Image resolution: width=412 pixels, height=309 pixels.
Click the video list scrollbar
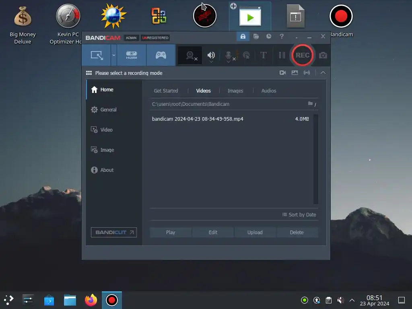point(315,159)
